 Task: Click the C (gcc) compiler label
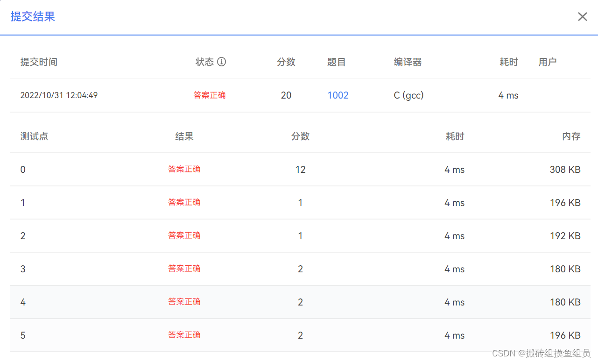pyautogui.click(x=408, y=95)
